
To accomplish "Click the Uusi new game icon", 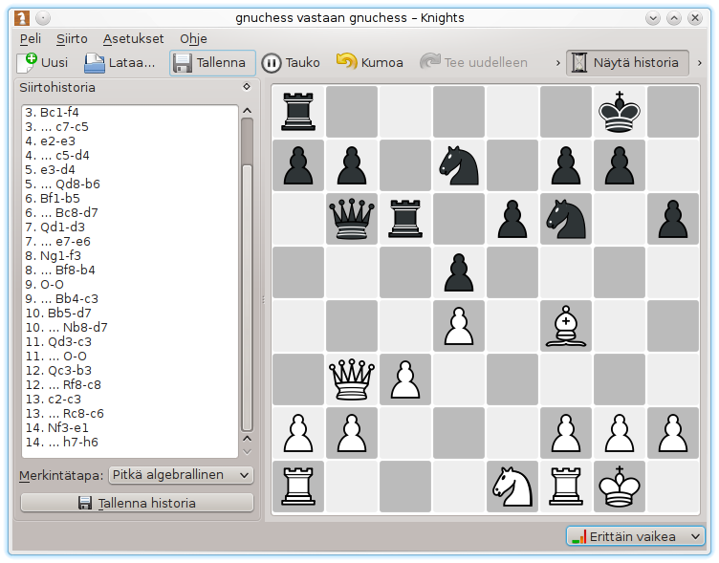I will pyautogui.click(x=27, y=63).
